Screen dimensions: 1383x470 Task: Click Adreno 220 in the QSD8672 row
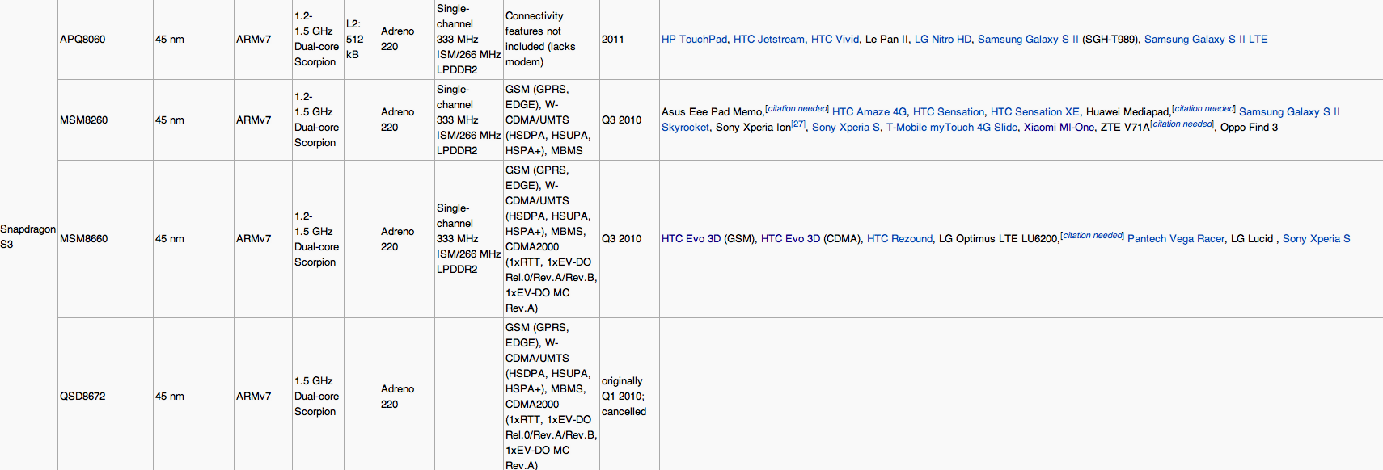point(397,397)
